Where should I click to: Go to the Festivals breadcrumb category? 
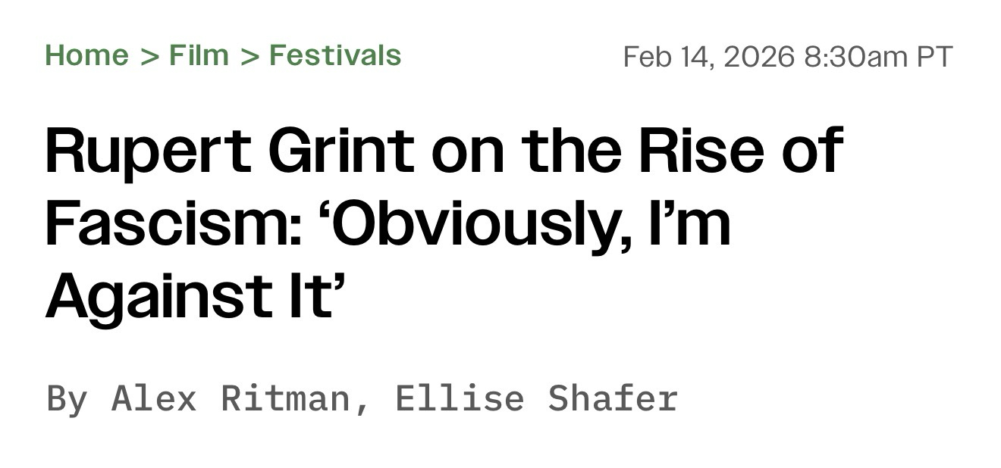(x=335, y=55)
